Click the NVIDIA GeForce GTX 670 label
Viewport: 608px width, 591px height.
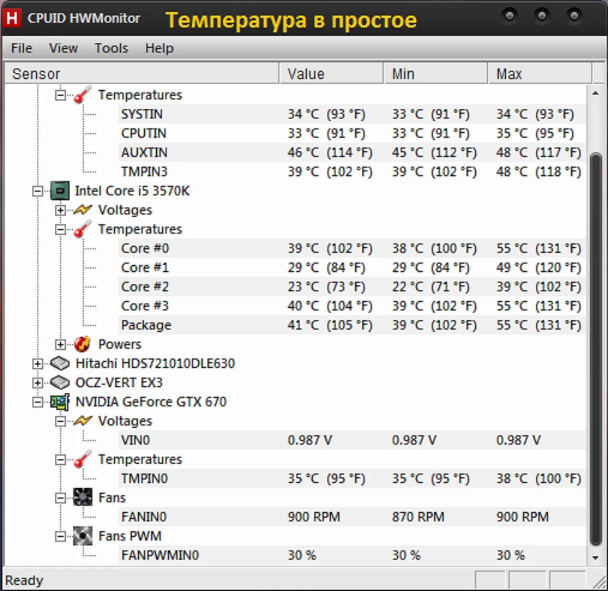pos(151,402)
